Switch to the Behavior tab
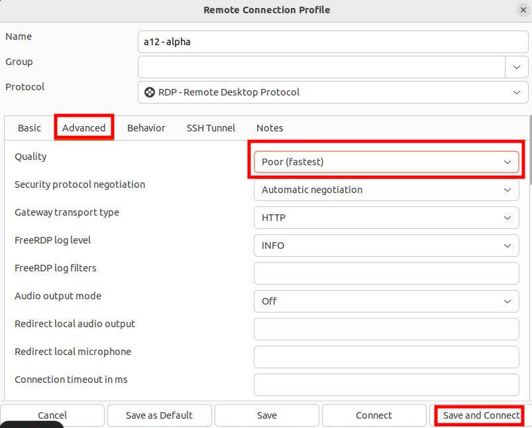This screenshot has height=428, width=532. (x=146, y=128)
